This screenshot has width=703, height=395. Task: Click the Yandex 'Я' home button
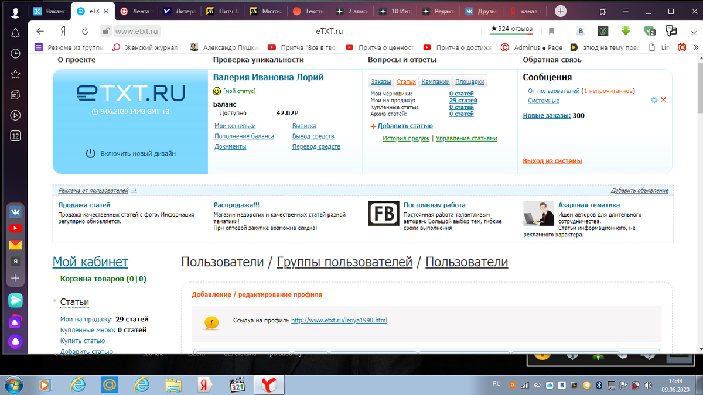pos(62,31)
